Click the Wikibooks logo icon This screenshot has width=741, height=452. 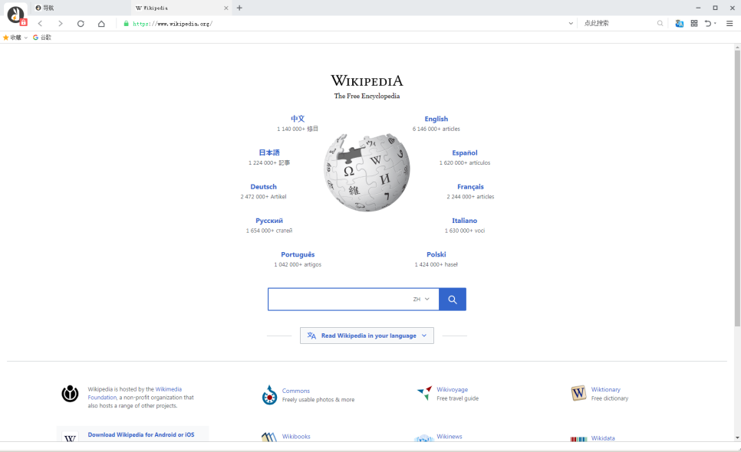pos(269,437)
